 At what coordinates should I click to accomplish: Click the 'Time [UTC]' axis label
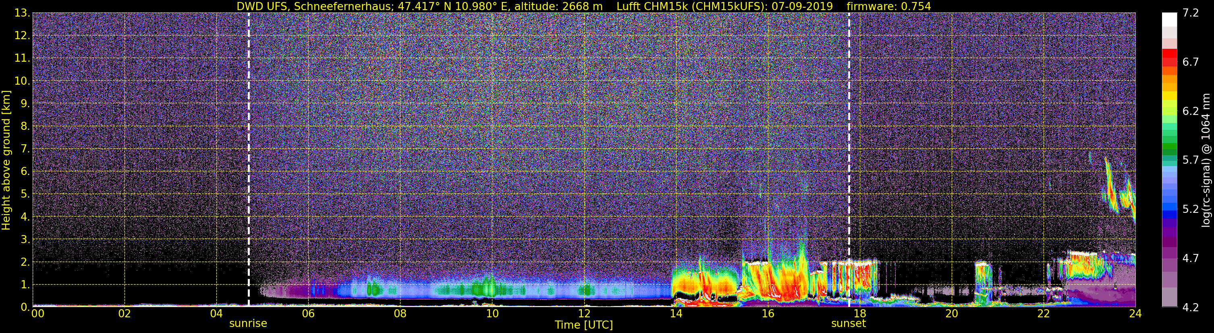click(x=584, y=325)
